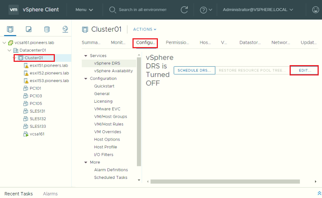Collapse the Datacenter01 tree node
The image size is (322, 198).
pos(9,50)
